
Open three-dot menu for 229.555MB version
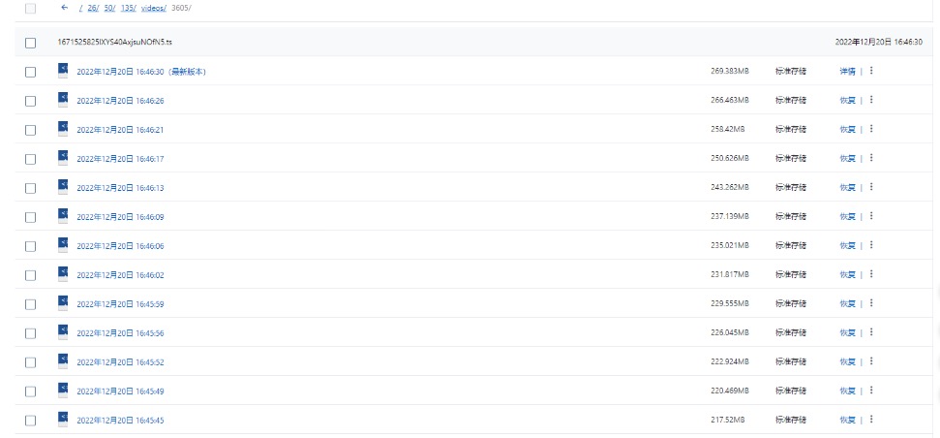click(x=871, y=303)
